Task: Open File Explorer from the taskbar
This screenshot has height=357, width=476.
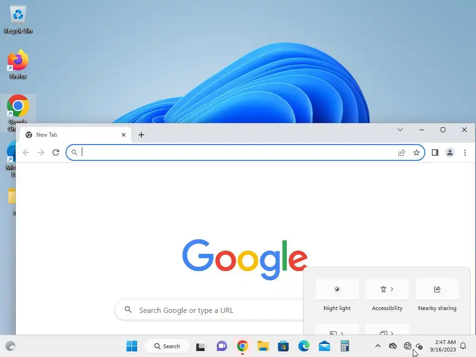Action: (x=263, y=346)
